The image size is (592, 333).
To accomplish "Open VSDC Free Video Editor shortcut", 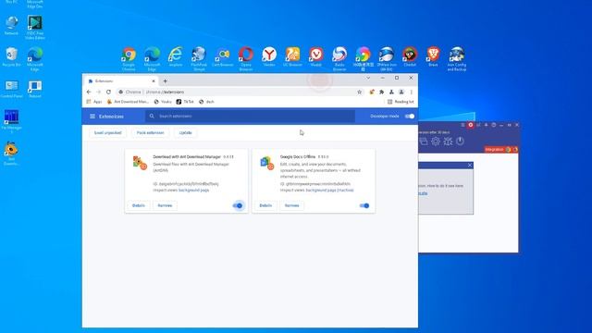I will click(x=35, y=27).
